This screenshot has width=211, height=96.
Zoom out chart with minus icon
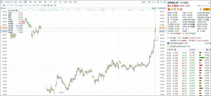click(163, 8)
